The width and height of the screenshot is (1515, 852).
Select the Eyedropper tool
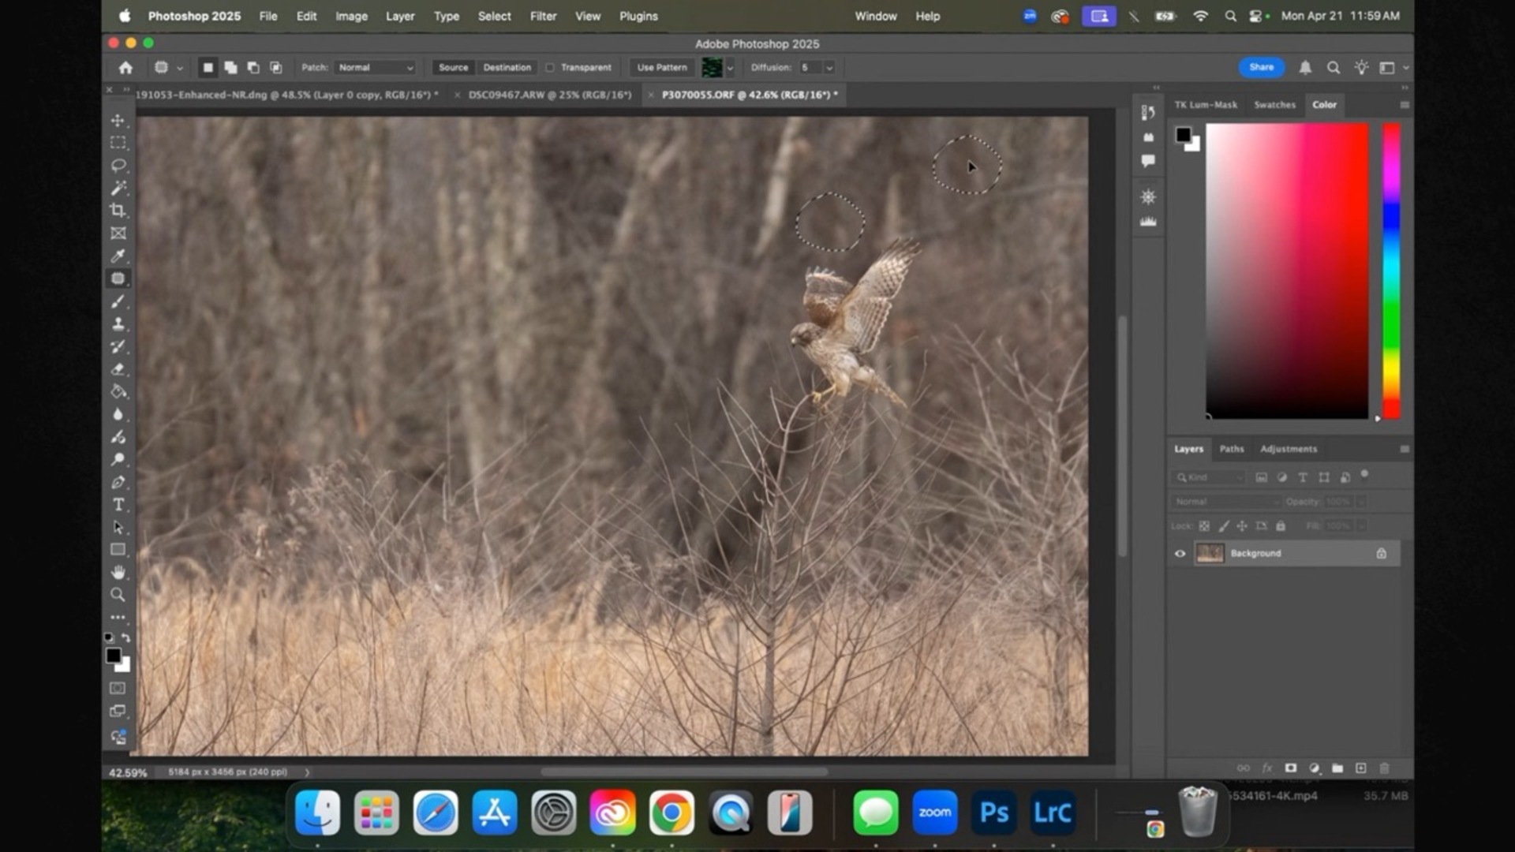[x=118, y=256]
